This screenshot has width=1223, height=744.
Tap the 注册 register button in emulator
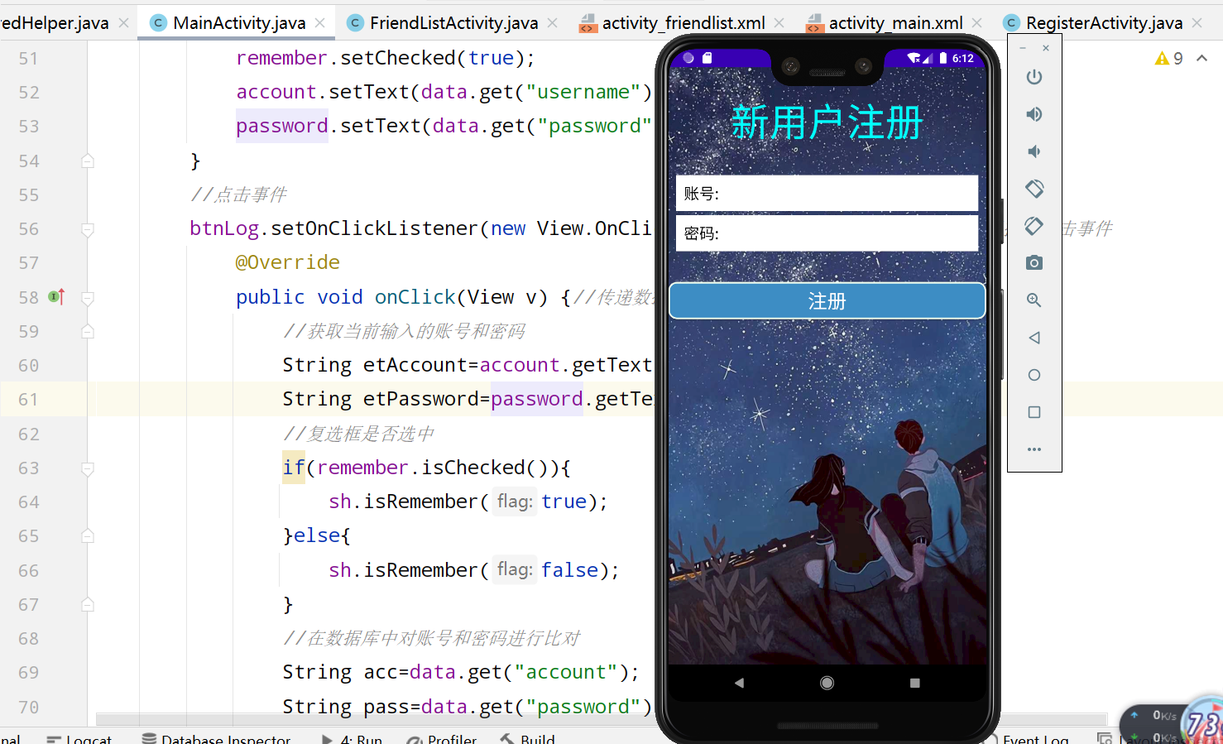827,301
